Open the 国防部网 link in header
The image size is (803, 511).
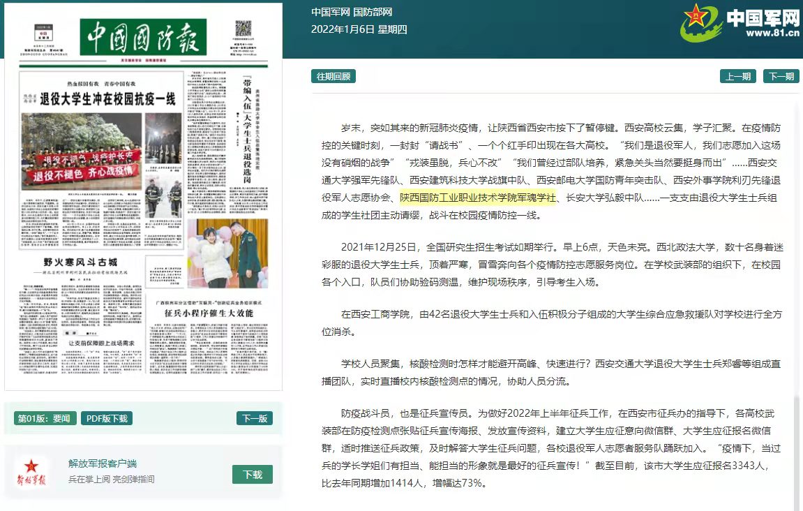(x=373, y=12)
